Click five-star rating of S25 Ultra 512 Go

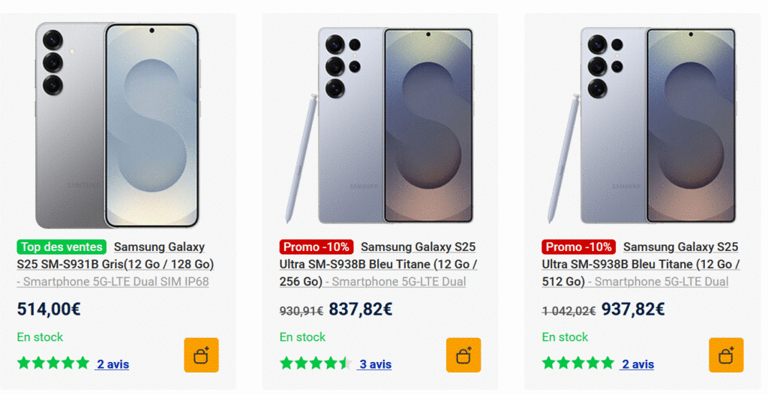pos(578,364)
